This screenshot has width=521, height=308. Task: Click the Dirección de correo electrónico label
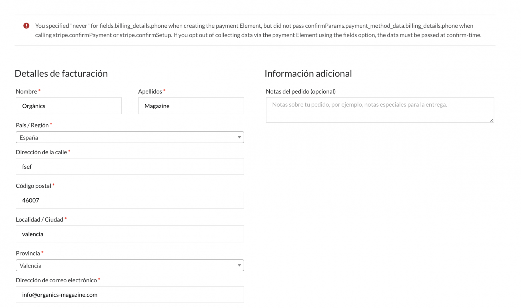tap(56, 280)
